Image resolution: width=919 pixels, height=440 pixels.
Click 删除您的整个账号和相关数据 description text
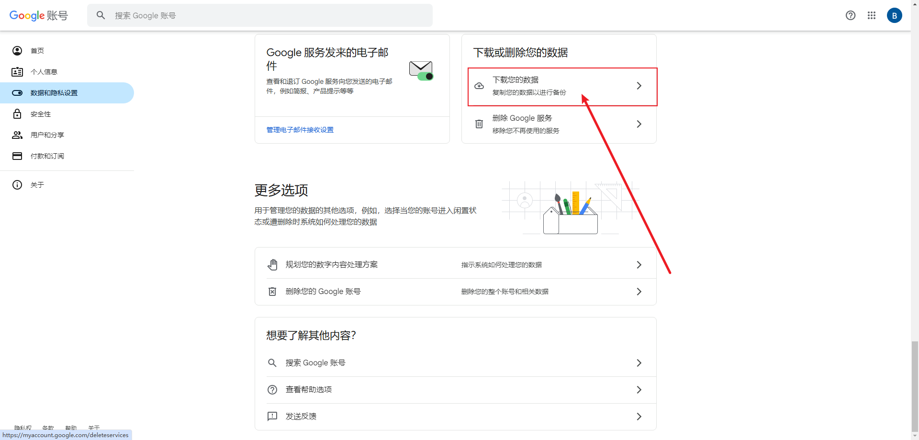coord(505,292)
